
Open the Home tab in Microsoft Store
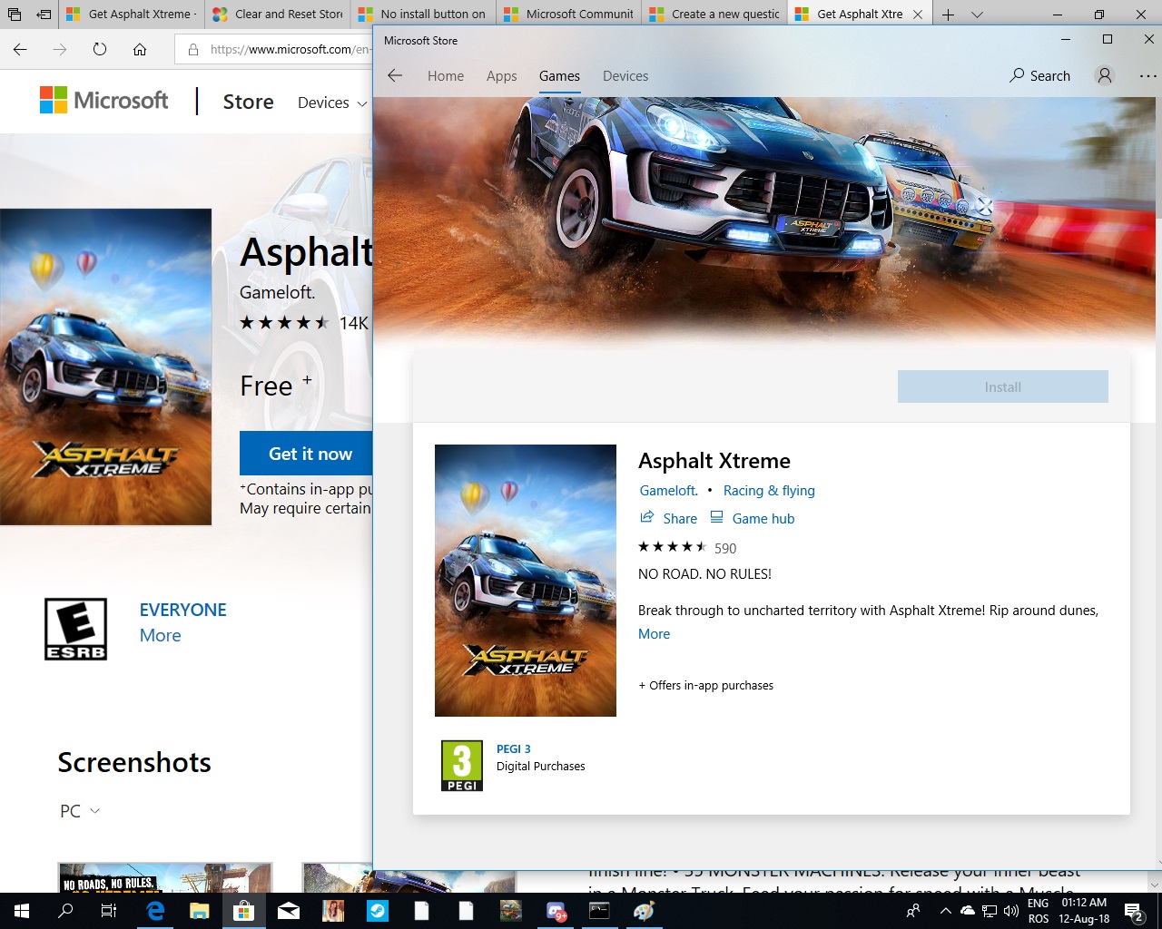click(x=446, y=76)
